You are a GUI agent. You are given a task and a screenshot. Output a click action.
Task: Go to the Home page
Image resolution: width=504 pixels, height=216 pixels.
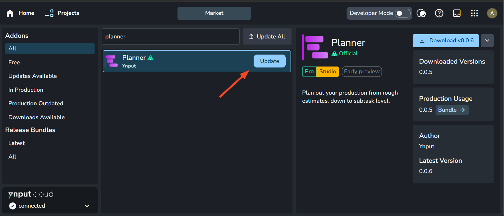20,13
